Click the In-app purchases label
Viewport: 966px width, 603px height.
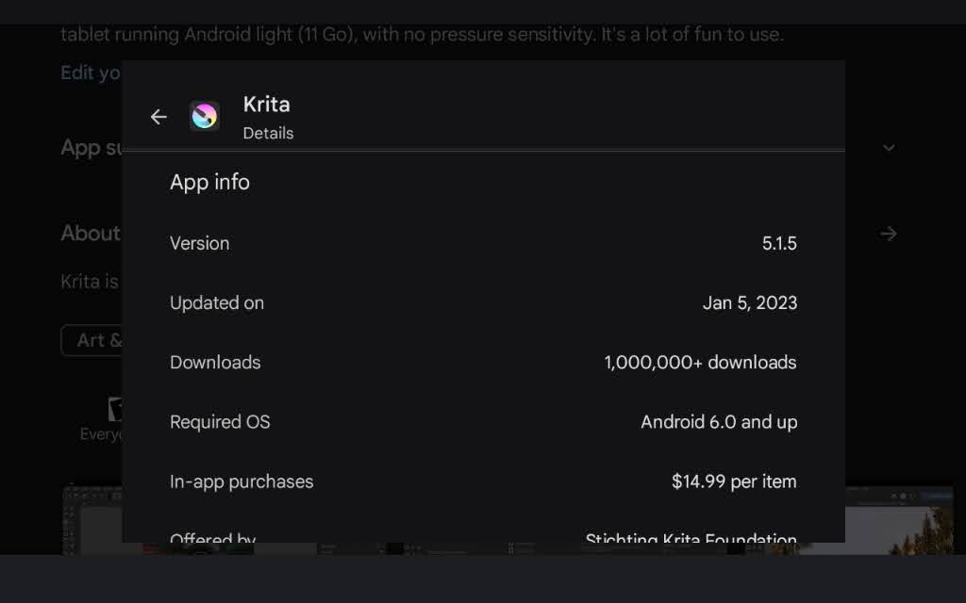click(241, 481)
